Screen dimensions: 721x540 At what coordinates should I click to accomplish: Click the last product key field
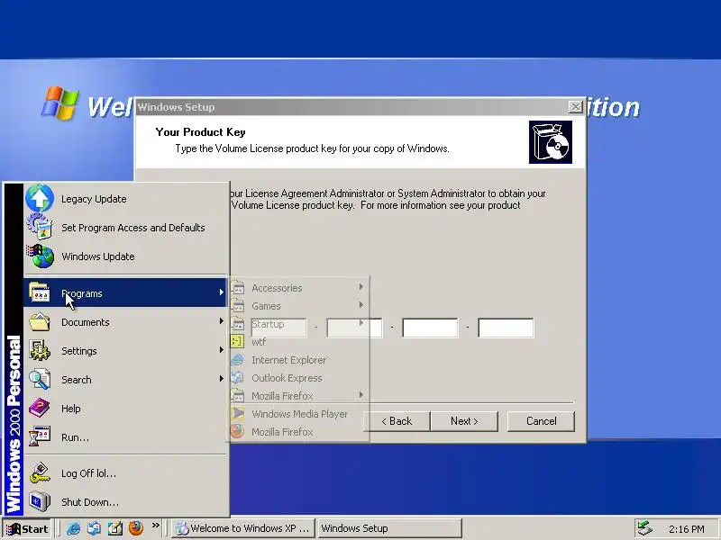pyautogui.click(x=506, y=328)
